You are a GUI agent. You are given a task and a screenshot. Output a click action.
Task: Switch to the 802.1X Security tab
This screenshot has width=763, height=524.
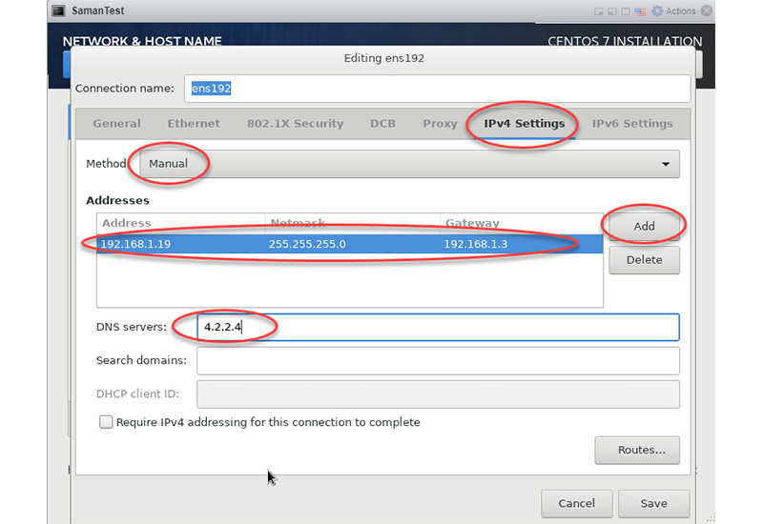[x=295, y=124]
